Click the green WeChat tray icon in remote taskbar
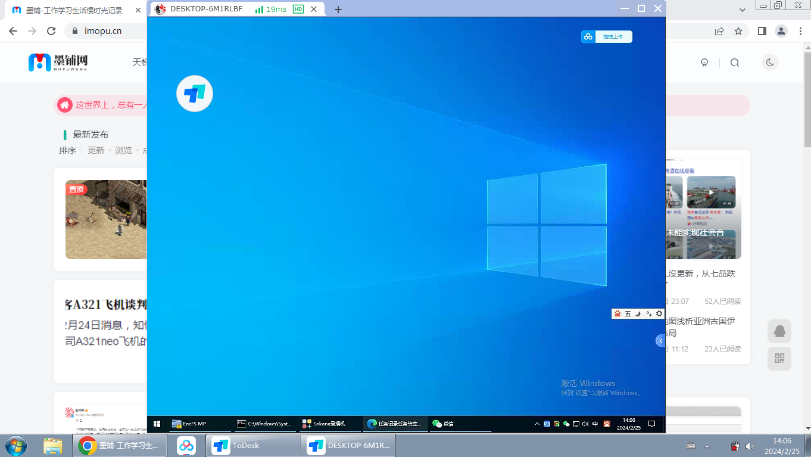 coord(566,424)
